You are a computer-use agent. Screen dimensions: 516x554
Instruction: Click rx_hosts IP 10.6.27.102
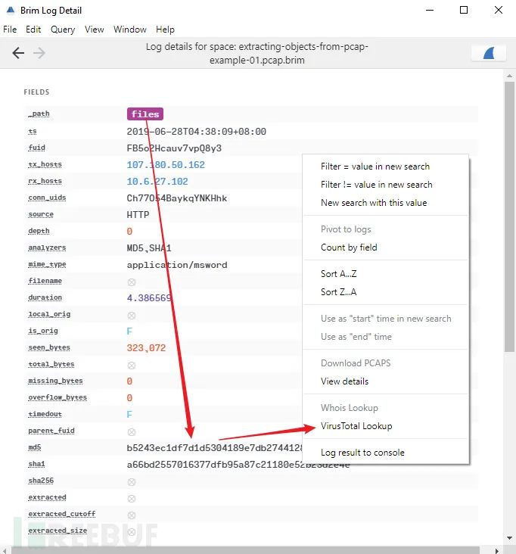pyautogui.click(x=157, y=181)
